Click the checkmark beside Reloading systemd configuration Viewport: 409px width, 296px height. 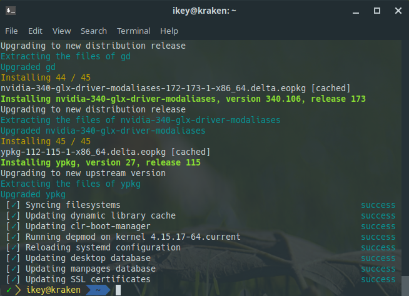click(13, 247)
